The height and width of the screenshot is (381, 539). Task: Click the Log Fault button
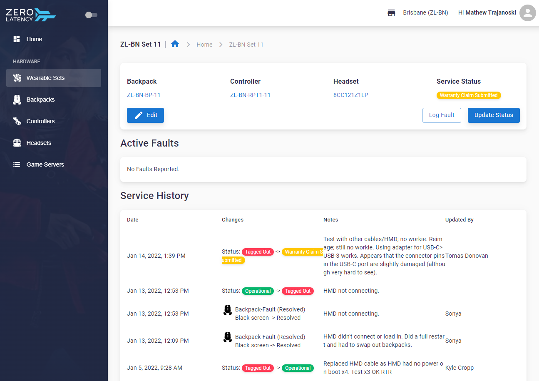[x=442, y=115]
